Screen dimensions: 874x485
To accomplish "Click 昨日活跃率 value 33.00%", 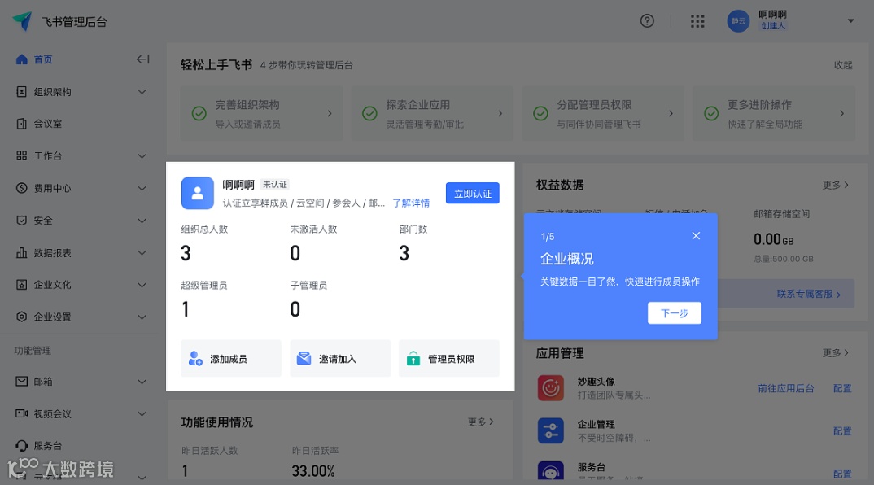I will click(x=313, y=471).
